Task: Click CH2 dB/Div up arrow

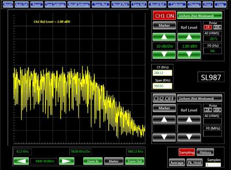Action: [x=164, y=120]
